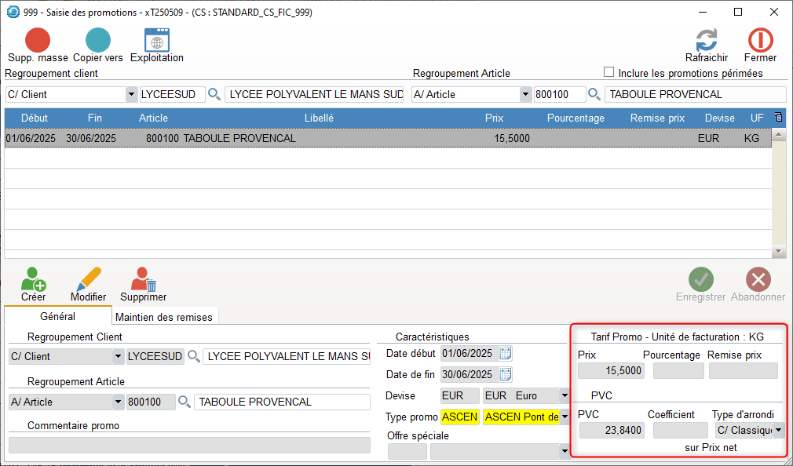Image resolution: width=793 pixels, height=466 pixels.
Task: Sort by the Prix column header
Action: 494,118
